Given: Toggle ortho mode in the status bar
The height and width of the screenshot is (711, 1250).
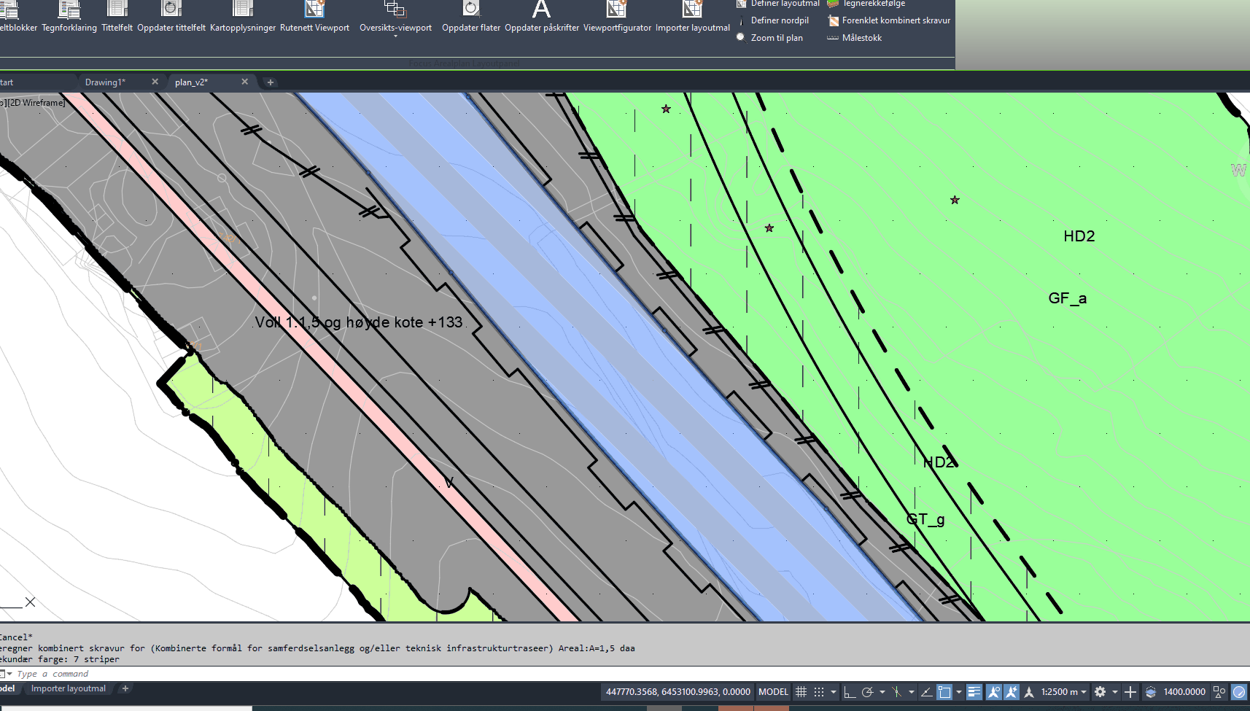Looking at the screenshot, I should pyautogui.click(x=850, y=692).
